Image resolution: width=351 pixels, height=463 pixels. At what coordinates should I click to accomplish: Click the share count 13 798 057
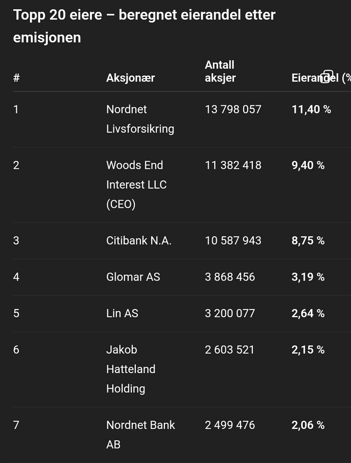[233, 109]
